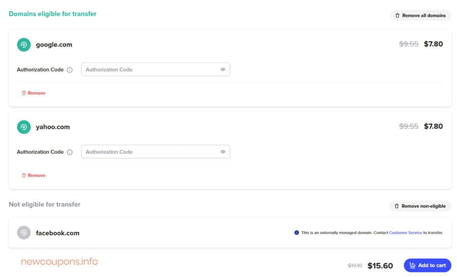Open Authorization Code info tooltip for google.com

70,70
